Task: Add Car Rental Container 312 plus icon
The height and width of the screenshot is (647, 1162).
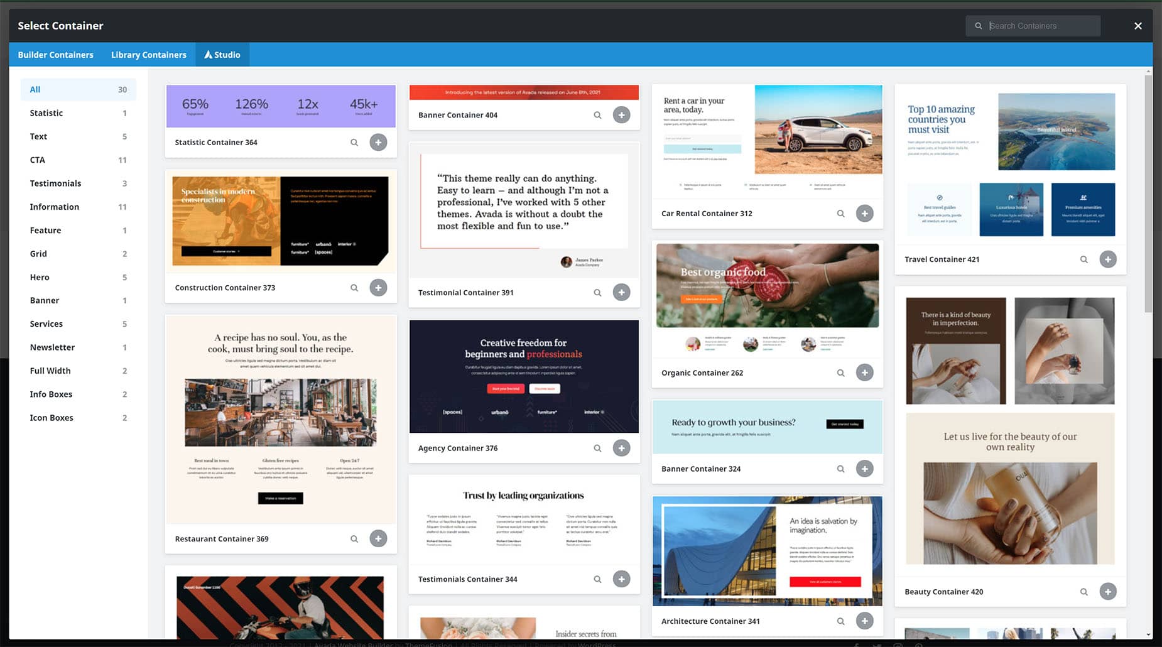Action: click(x=865, y=214)
